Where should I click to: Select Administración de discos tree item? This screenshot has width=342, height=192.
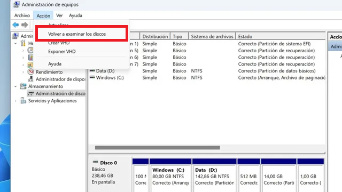click(x=60, y=93)
